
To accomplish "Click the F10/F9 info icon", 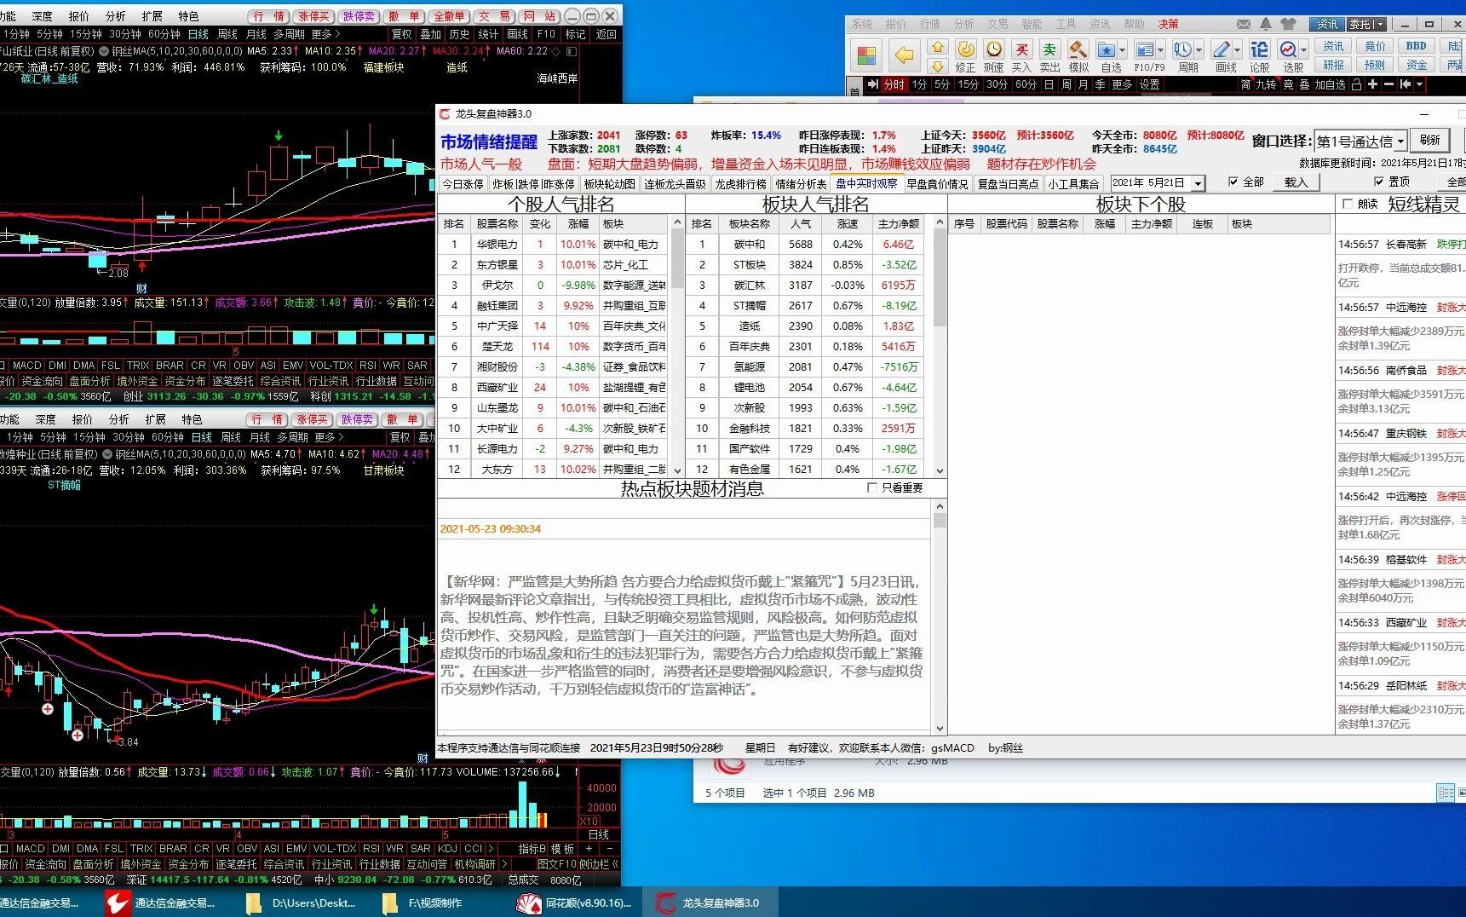I will point(1145,50).
